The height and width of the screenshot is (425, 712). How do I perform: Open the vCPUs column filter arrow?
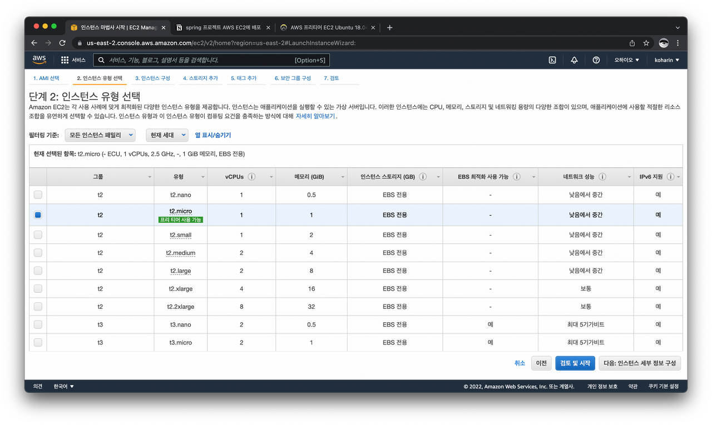271,177
